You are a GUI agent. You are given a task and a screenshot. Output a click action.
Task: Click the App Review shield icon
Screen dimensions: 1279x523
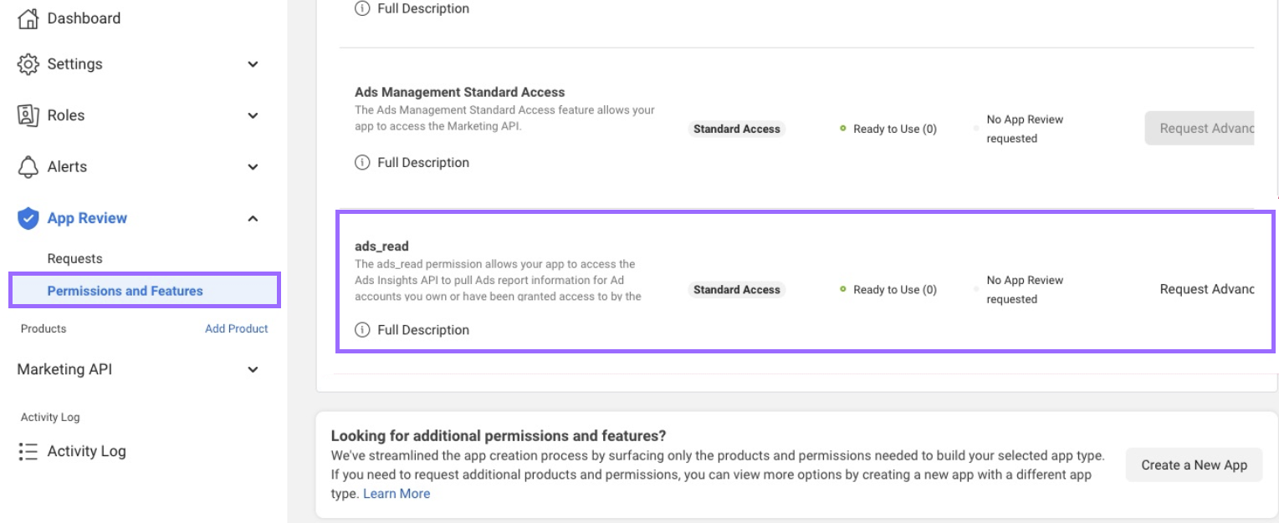[x=28, y=219]
